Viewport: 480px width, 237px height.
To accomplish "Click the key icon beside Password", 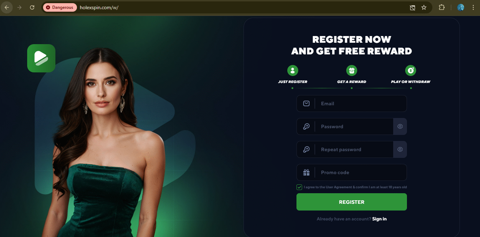I will tap(306, 126).
